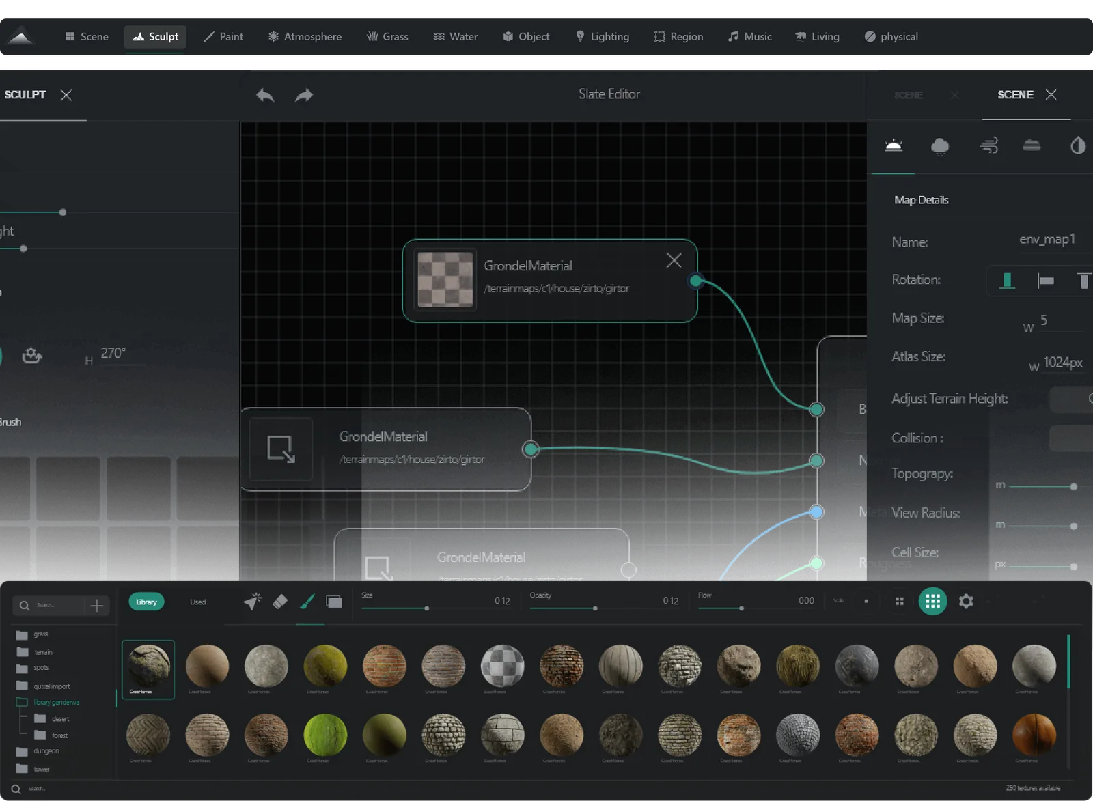Switch thumbnails to single-dot scale view
Viewport: 1093px width, 801px height.
866,602
